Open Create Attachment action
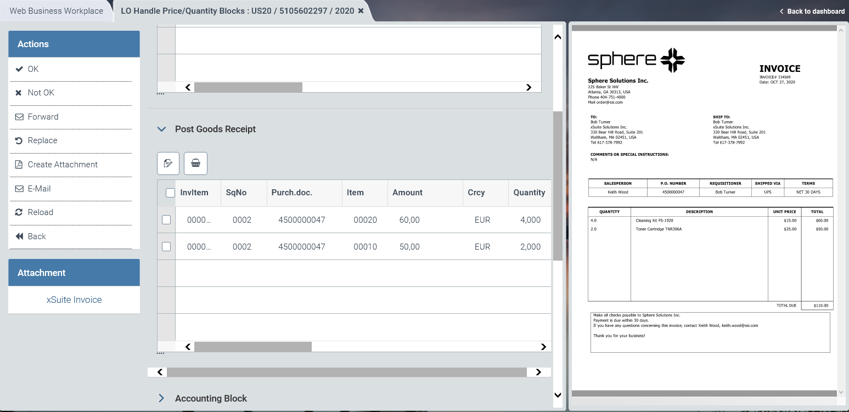Viewport: 849px width, 412px height. 63,165
